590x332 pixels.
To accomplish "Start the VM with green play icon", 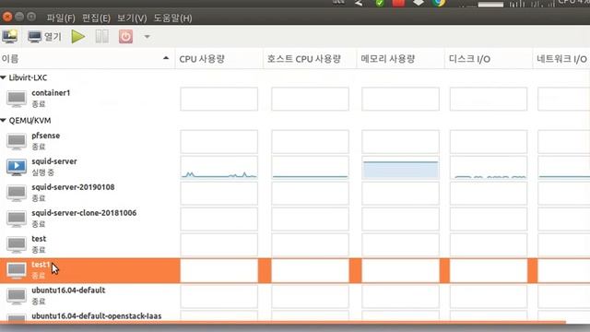I will point(78,37).
